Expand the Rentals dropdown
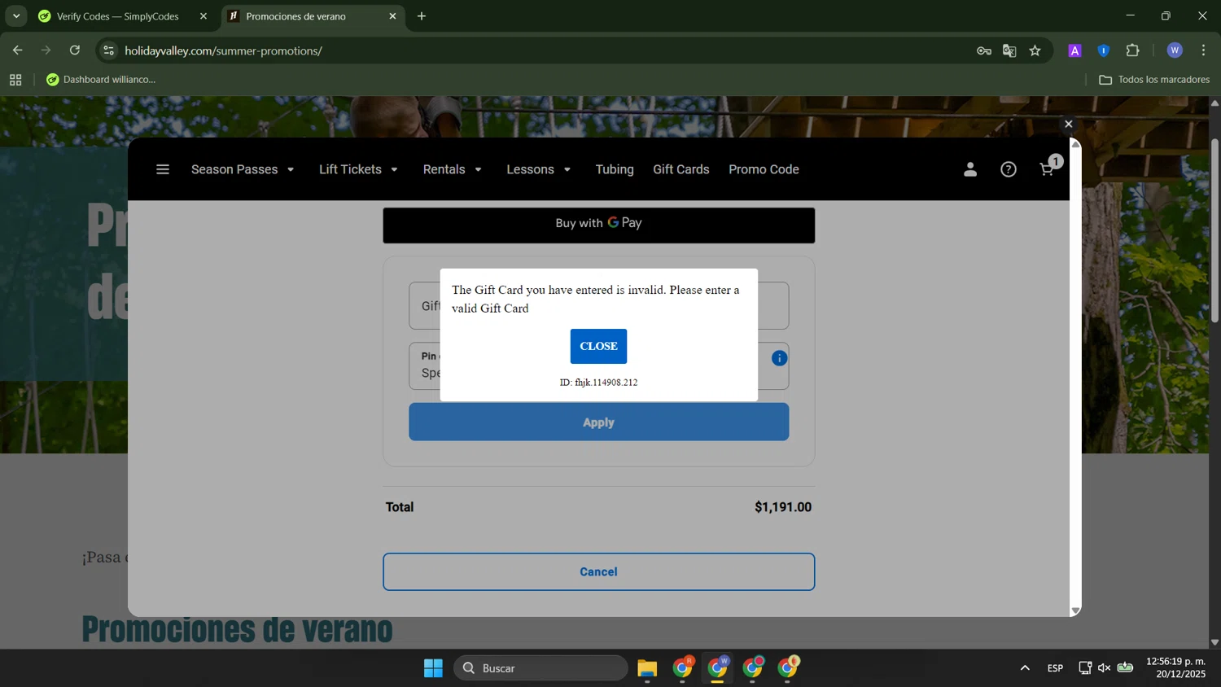Image resolution: width=1221 pixels, height=687 pixels. pos(453,169)
